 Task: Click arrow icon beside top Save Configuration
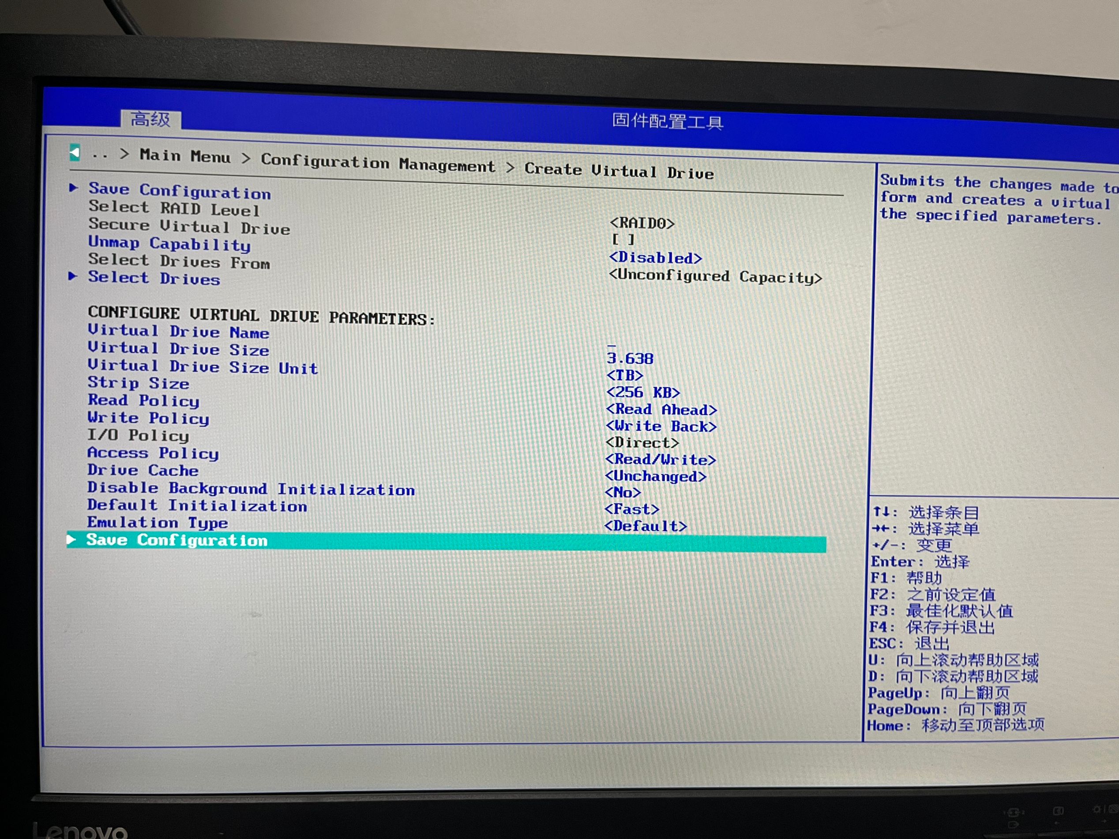click(x=74, y=187)
